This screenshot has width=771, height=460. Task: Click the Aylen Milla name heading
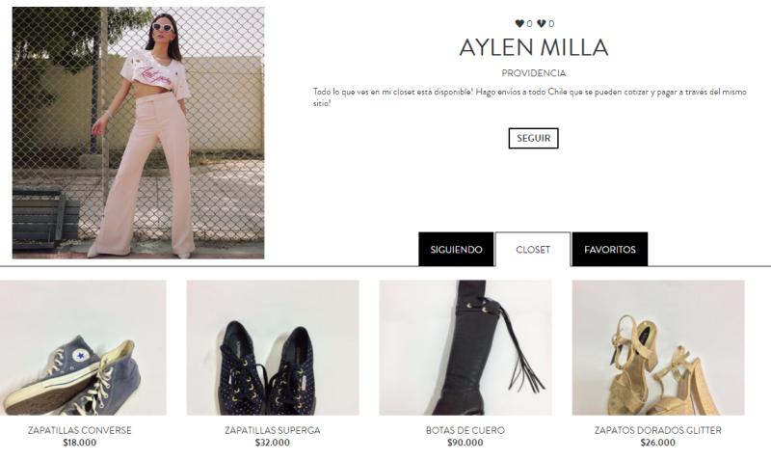(x=534, y=47)
